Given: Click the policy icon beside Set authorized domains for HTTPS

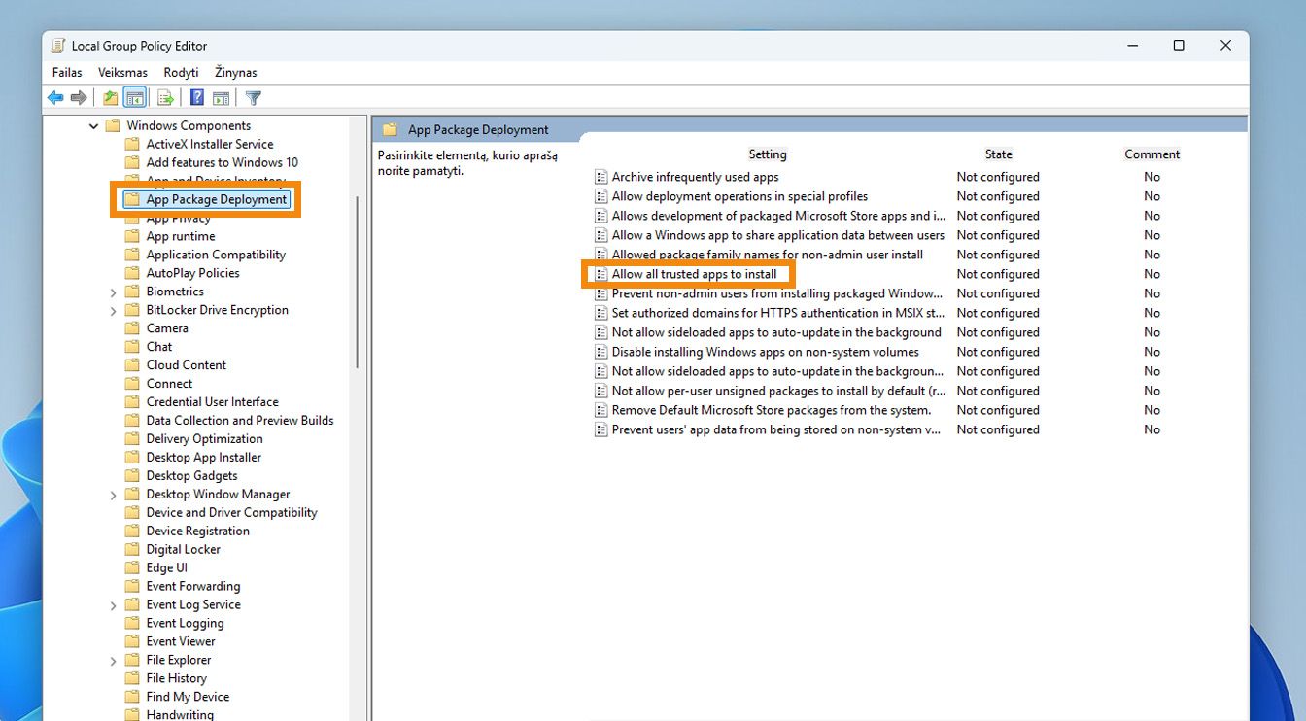Looking at the screenshot, I should (x=601, y=313).
